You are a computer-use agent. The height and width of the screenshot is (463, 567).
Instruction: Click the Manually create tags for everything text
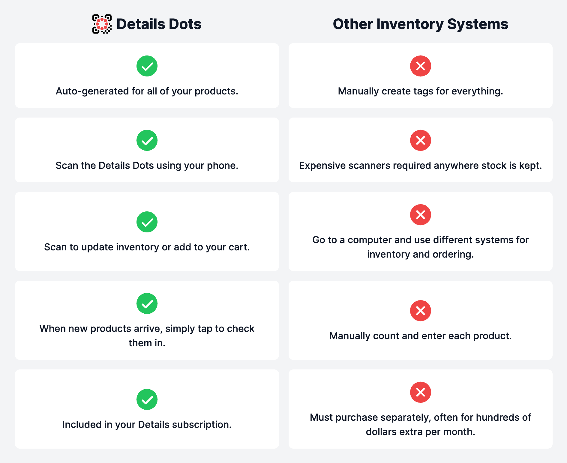tap(421, 91)
